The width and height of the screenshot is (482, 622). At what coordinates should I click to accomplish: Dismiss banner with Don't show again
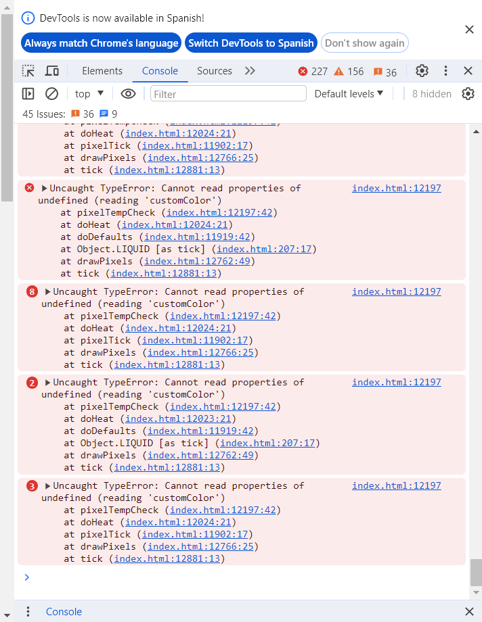coord(364,43)
